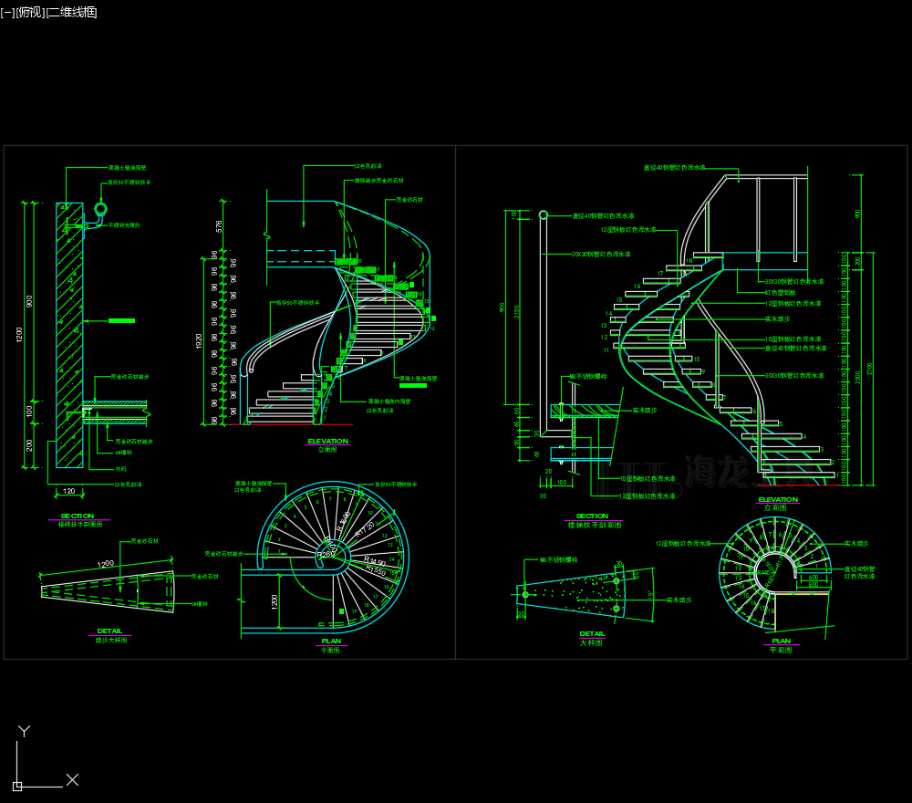
Task: Select DETAIL title above 踏步大样图
Action: click(x=109, y=631)
